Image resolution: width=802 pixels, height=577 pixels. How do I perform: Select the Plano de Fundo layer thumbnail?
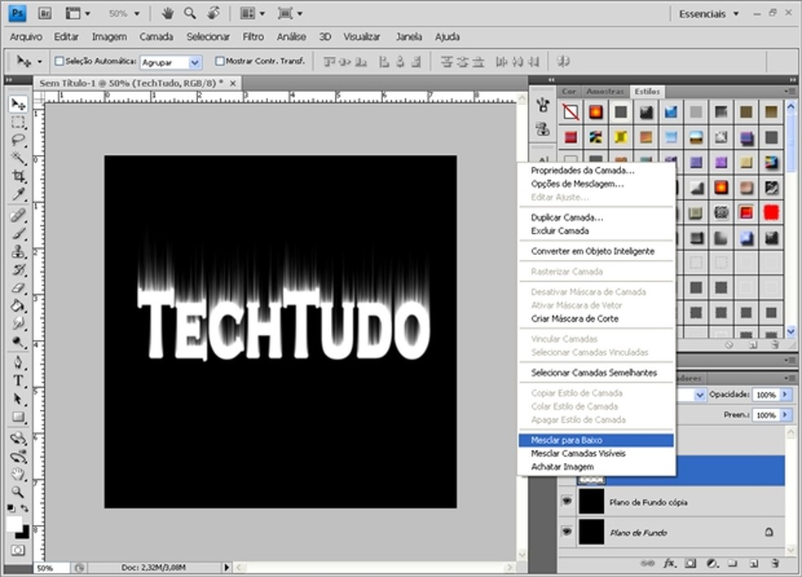point(591,532)
